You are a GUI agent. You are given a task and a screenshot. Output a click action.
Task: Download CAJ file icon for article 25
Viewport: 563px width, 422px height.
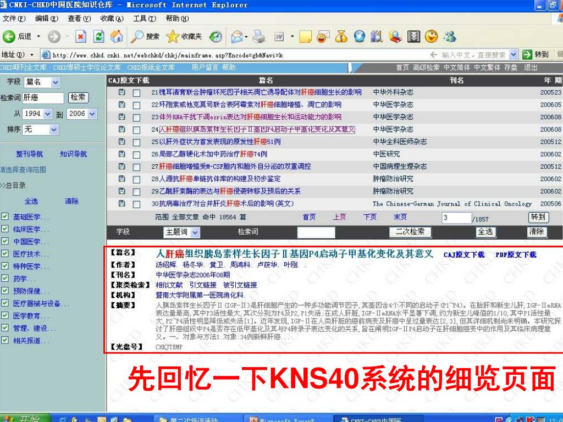(122, 142)
